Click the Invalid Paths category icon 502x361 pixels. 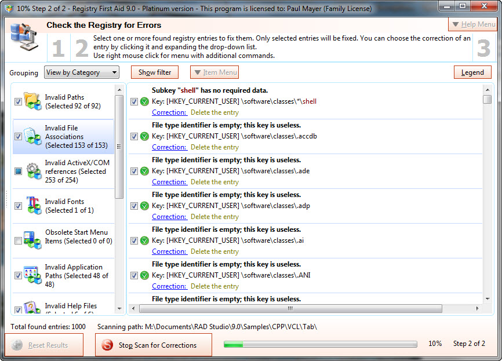point(32,101)
